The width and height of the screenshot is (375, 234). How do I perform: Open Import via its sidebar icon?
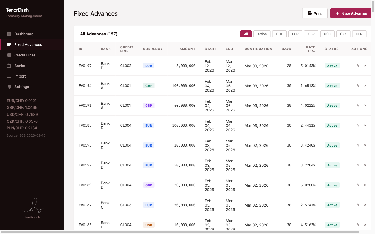[10, 76]
